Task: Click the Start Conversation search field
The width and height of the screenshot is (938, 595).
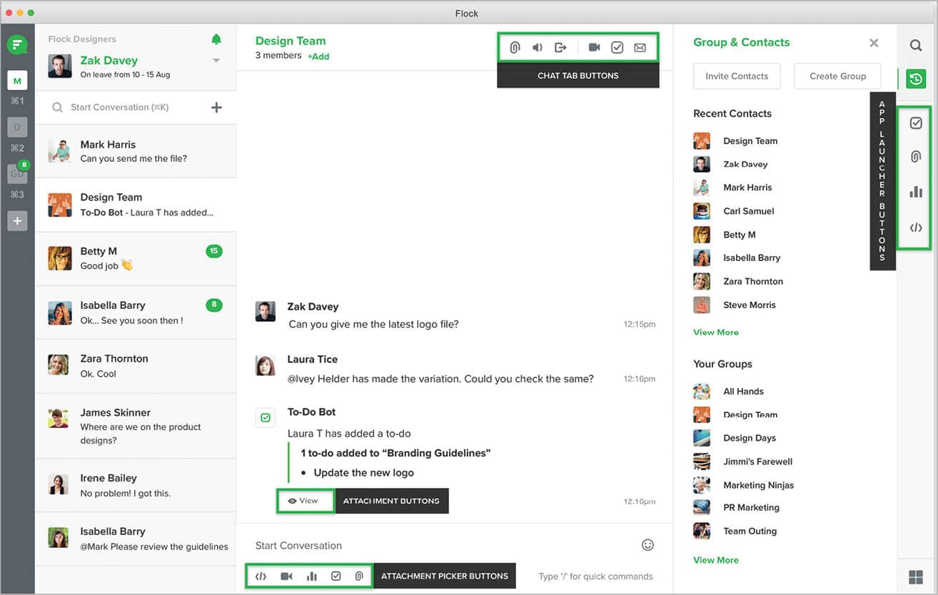Action: (128, 108)
